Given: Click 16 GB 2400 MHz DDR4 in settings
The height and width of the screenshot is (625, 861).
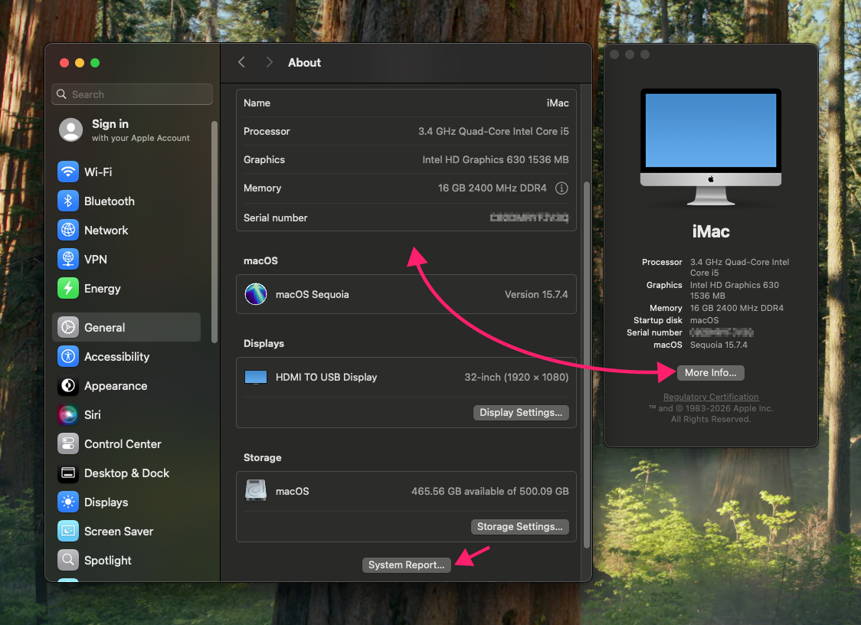Looking at the screenshot, I should [492, 188].
